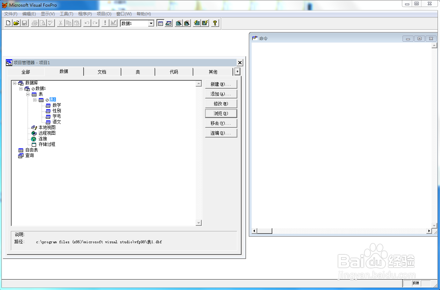Switch to the 其他 tab
Viewport: 440px width, 290px height.
(213, 72)
